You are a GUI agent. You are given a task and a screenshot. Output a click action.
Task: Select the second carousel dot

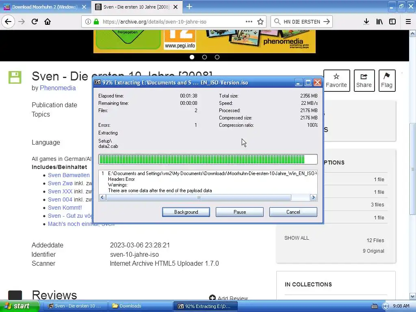pos(205,57)
